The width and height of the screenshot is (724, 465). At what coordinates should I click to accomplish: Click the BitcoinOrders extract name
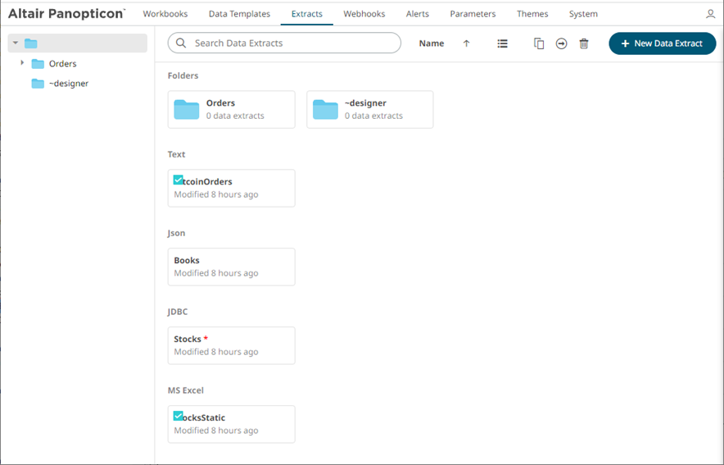(207, 182)
